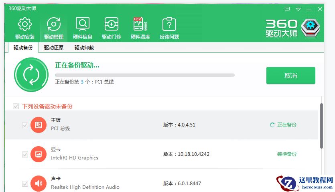335x192 pixels.
Task: Toggle the 声卡 Realtek Audio checkbox
Action: click(x=25, y=184)
